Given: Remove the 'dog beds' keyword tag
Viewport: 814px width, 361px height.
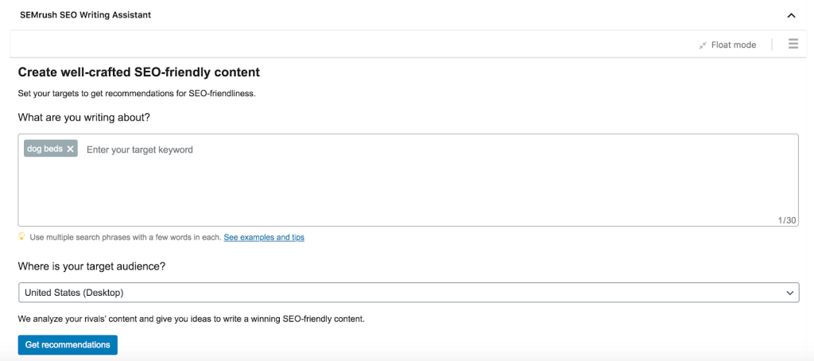Looking at the screenshot, I should tap(71, 149).
